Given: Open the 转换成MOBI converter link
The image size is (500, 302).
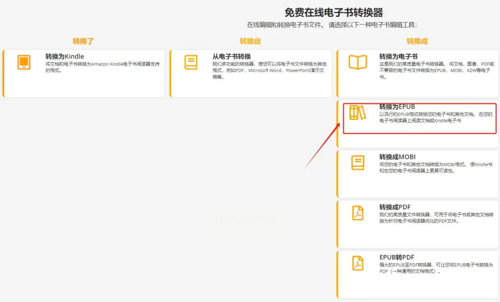Looking at the screenshot, I should click(397, 157).
